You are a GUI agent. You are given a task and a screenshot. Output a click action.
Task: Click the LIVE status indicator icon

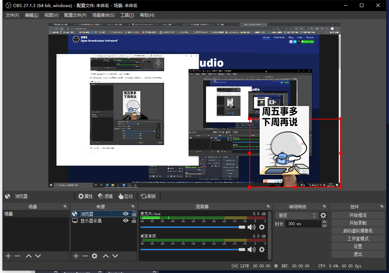click(x=235, y=266)
